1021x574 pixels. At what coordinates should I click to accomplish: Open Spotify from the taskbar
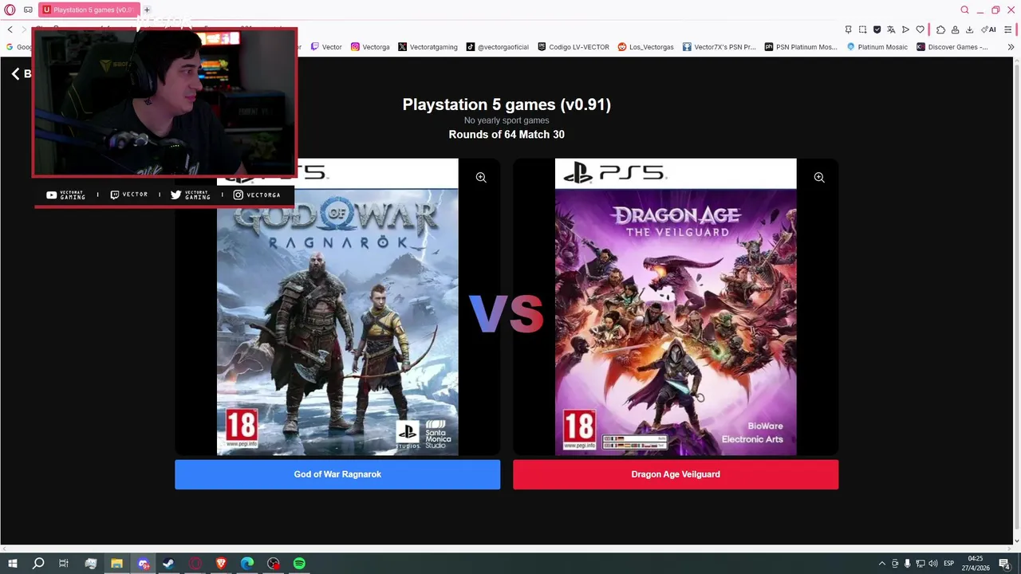coord(299,564)
